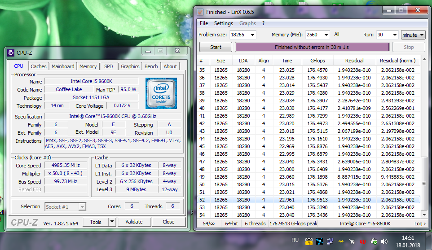Sort by the Time column header
The height and width of the screenshot is (250, 432).
(287, 61)
